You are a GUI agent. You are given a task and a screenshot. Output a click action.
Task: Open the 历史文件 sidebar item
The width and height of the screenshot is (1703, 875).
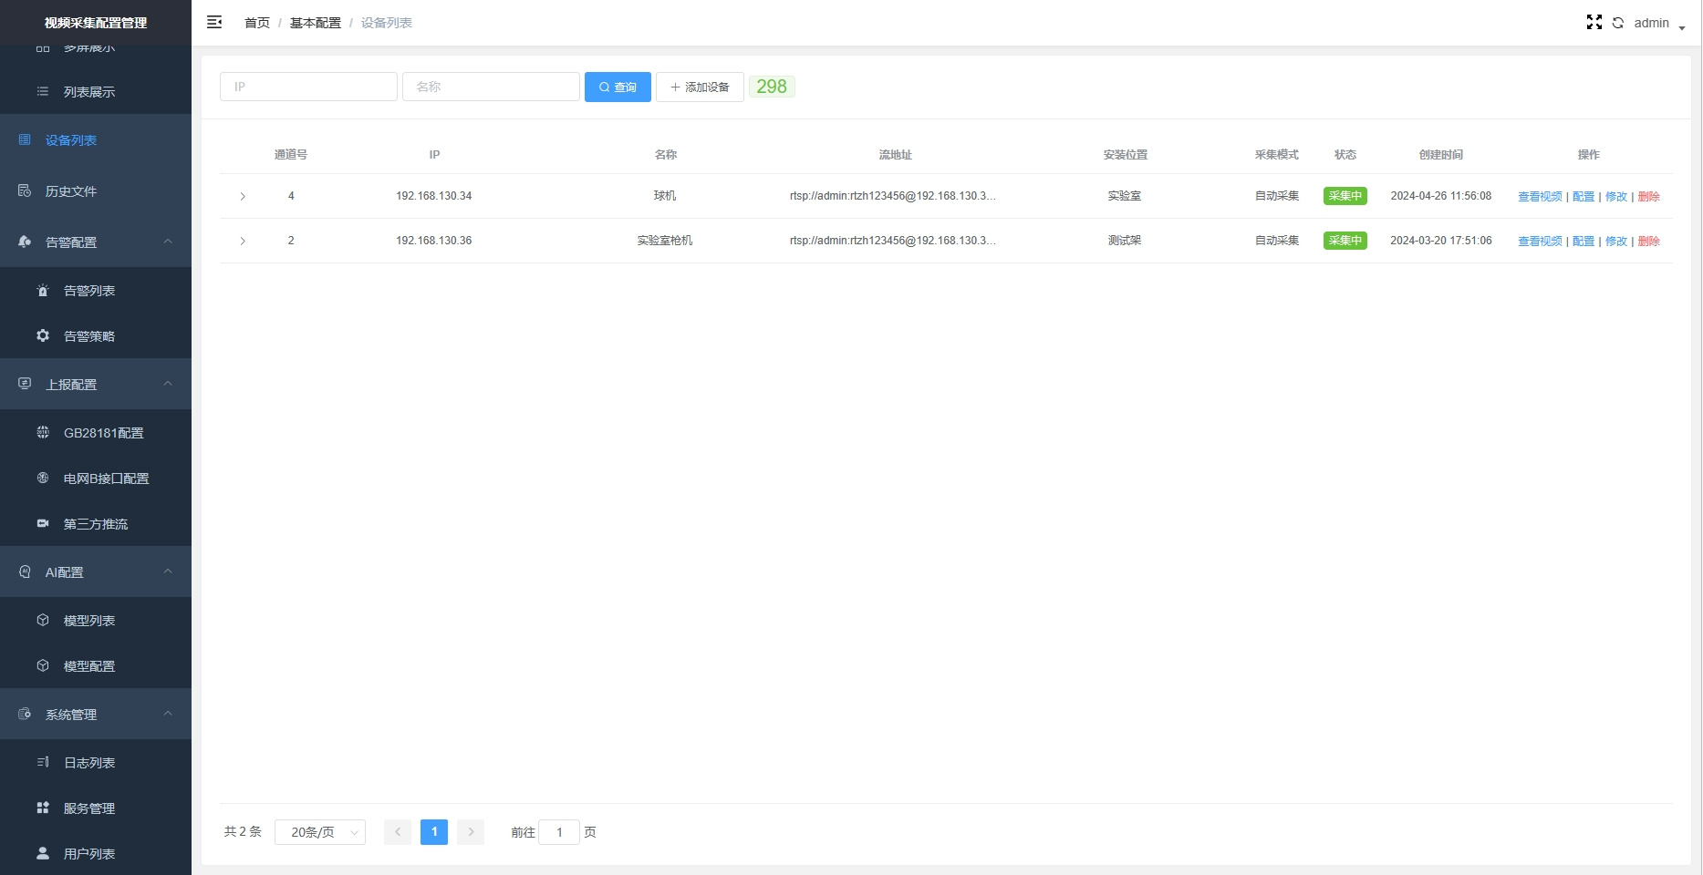[71, 191]
